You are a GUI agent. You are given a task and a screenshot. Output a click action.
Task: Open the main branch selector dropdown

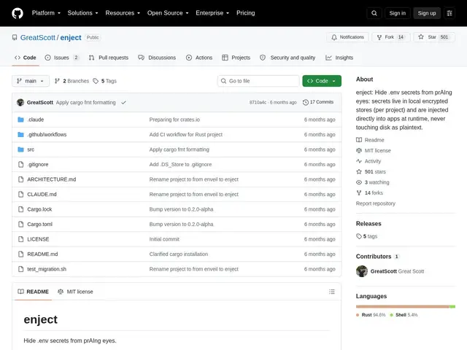[x=31, y=81]
